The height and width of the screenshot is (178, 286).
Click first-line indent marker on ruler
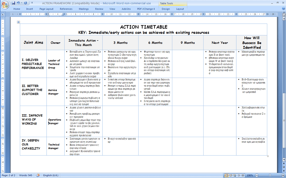click(48, 13)
